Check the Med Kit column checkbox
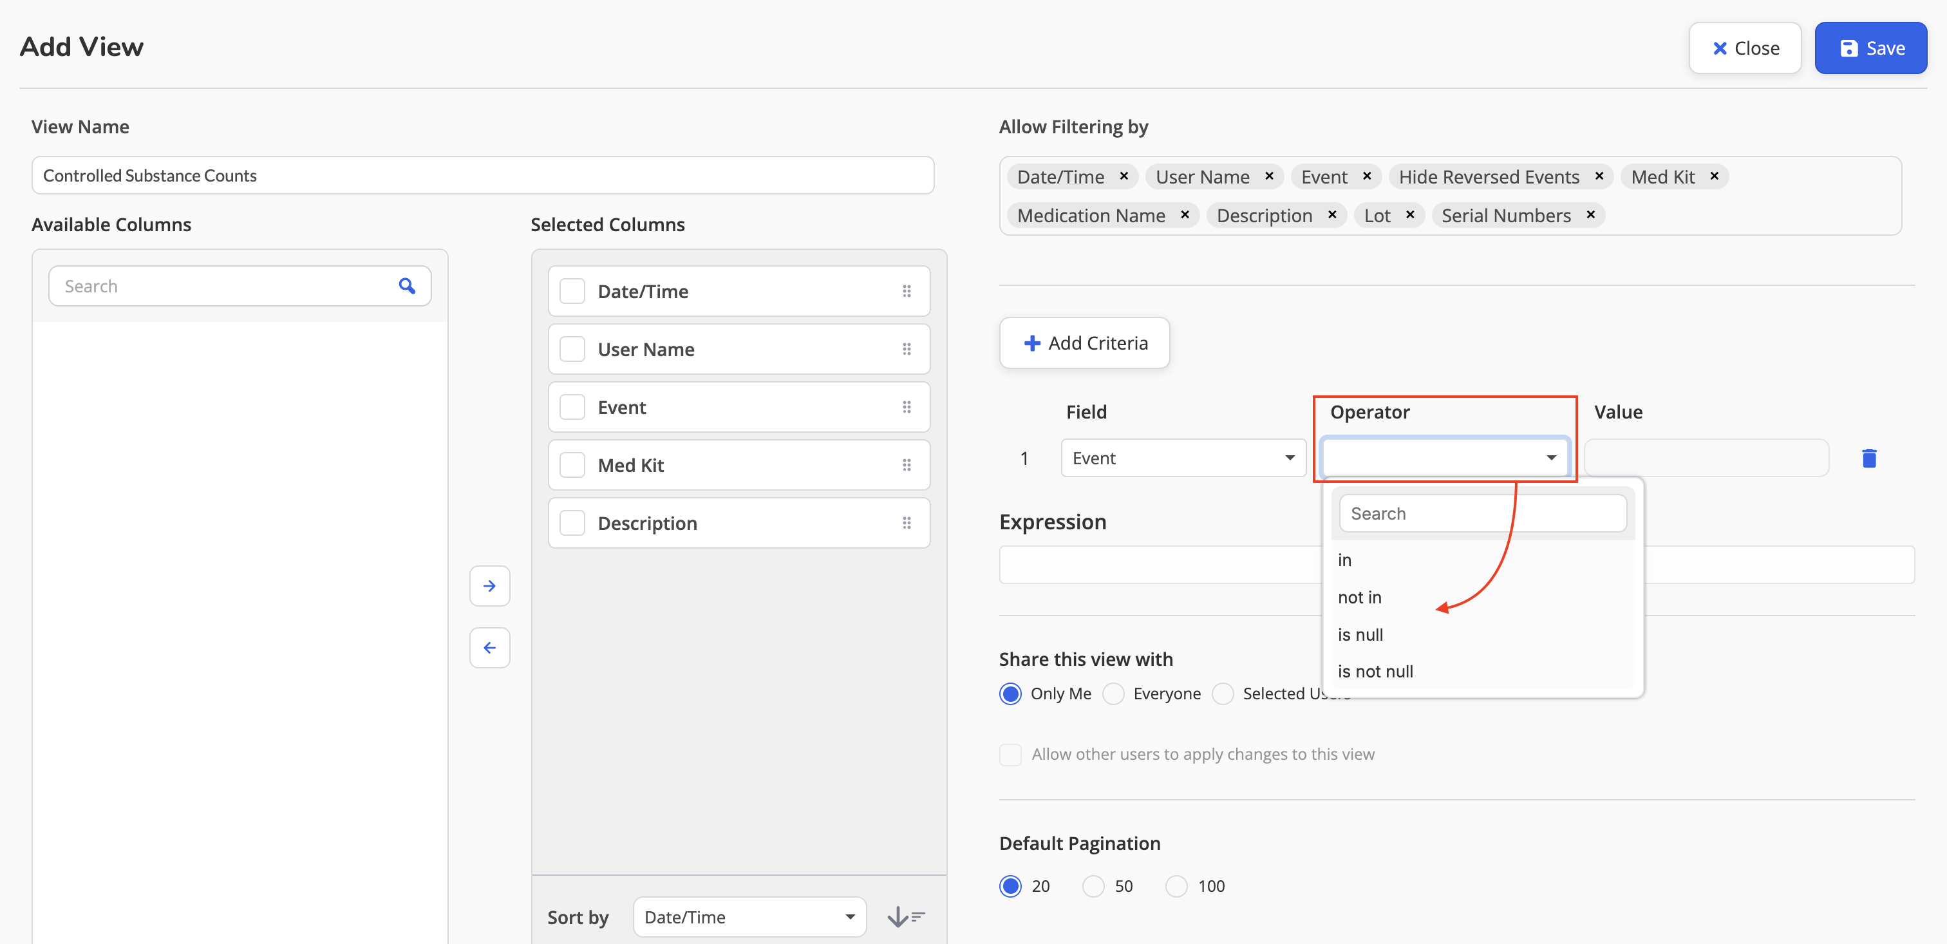This screenshot has height=944, width=1947. click(572, 465)
